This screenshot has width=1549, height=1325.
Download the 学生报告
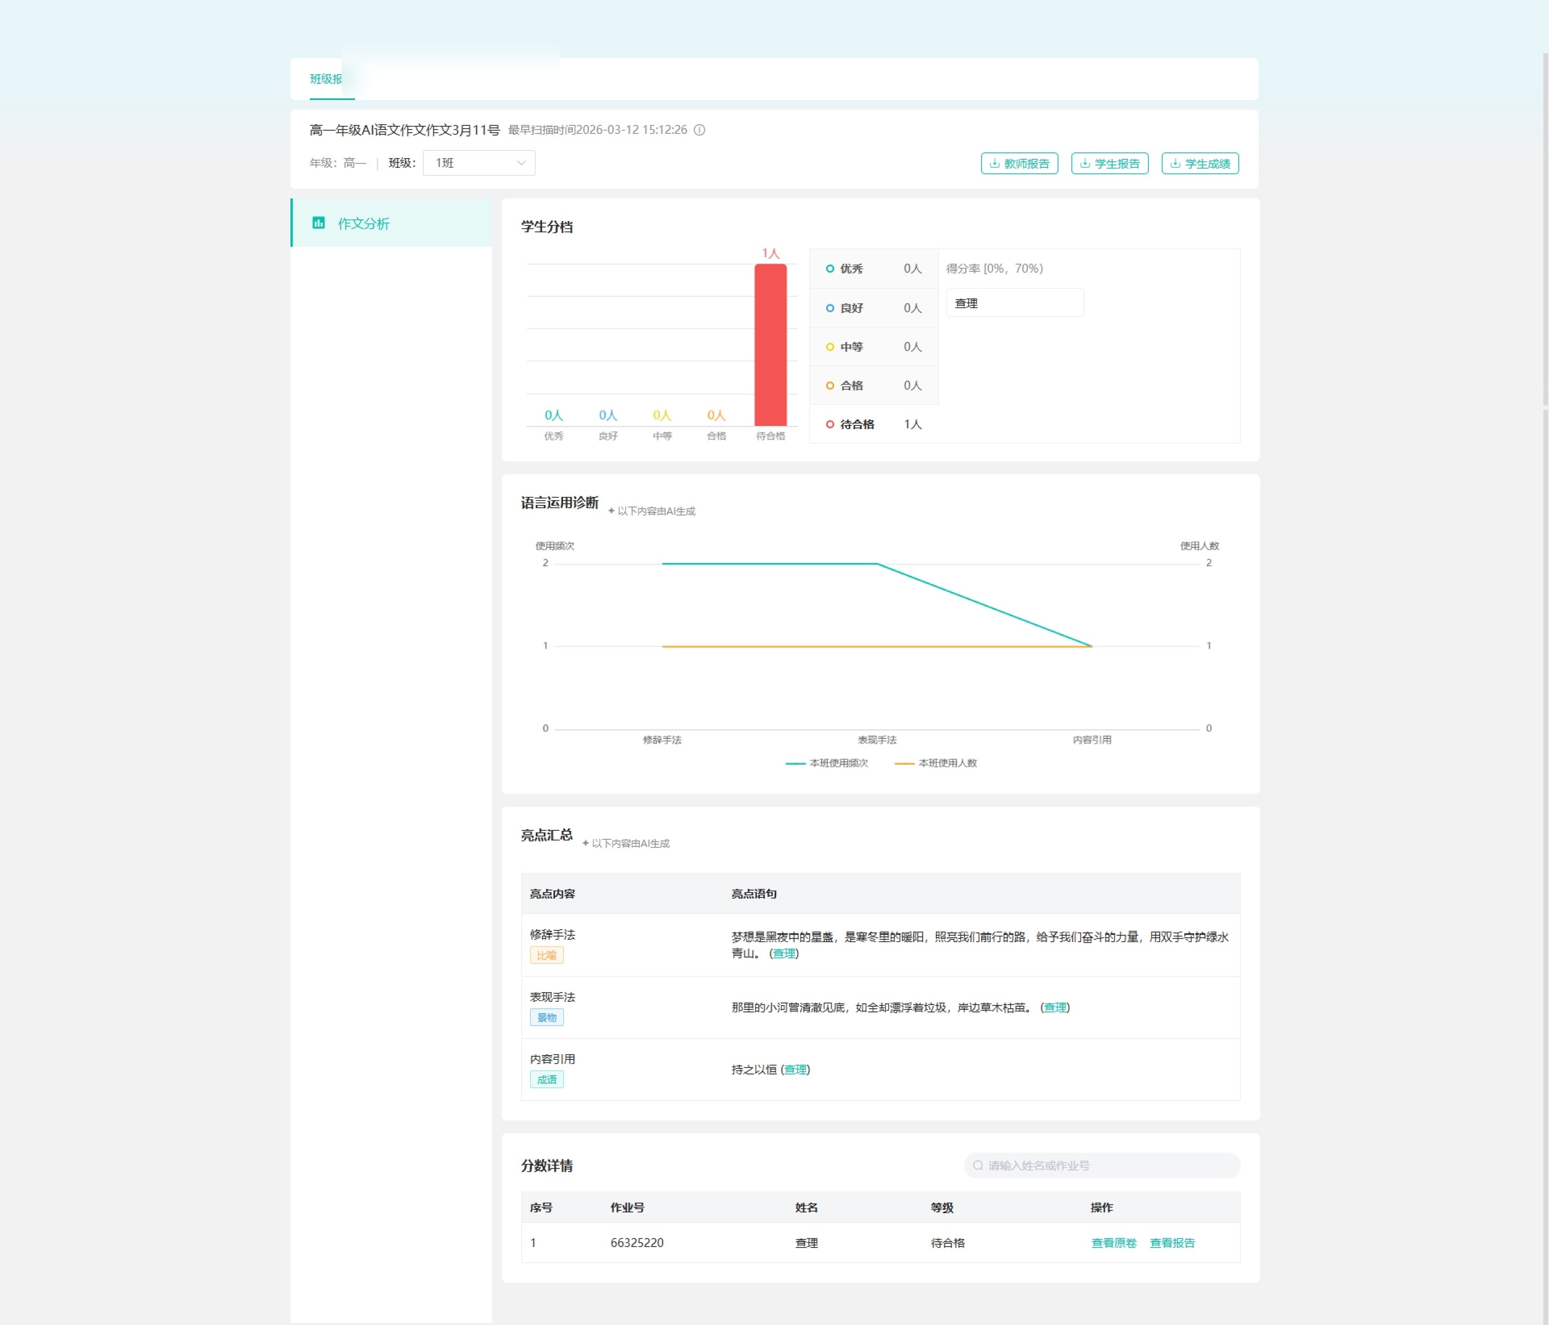1110,163
